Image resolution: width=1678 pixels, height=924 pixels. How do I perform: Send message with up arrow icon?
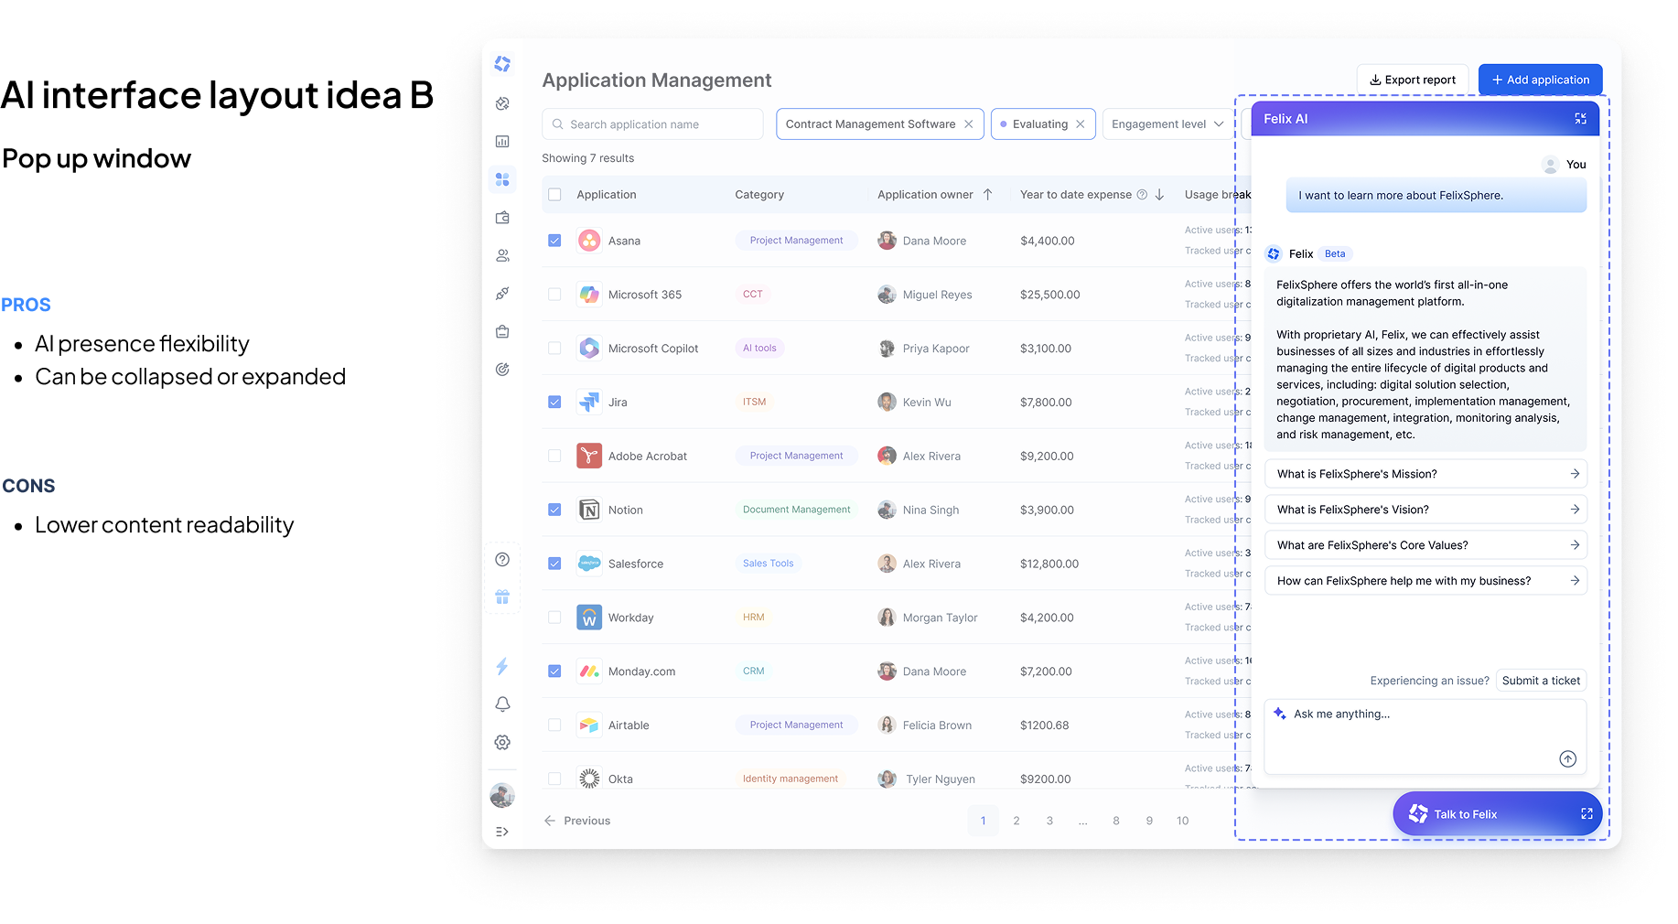click(1567, 758)
